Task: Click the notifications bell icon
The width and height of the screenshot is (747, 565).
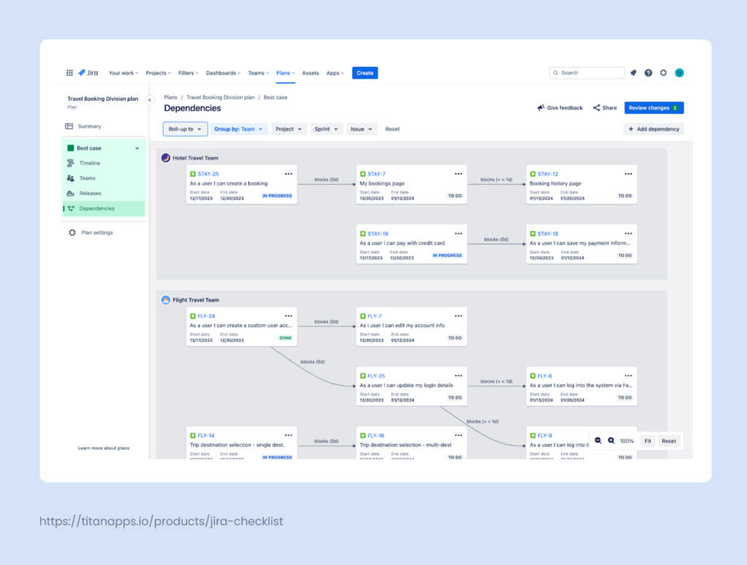Action: pos(633,72)
